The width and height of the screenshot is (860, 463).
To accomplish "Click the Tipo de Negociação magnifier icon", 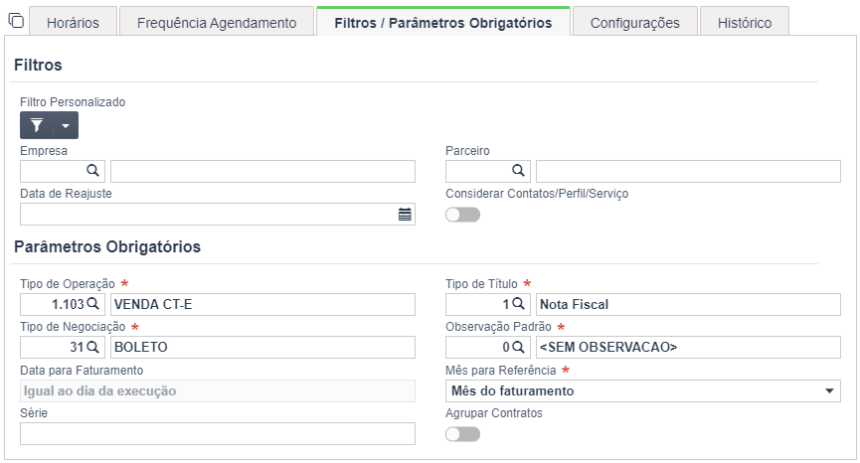I will pyautogui.click(x=92, y=347).
